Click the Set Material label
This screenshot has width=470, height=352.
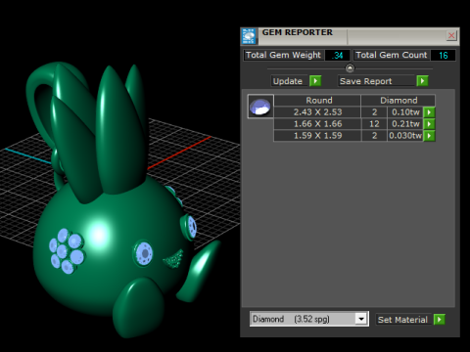402,320
